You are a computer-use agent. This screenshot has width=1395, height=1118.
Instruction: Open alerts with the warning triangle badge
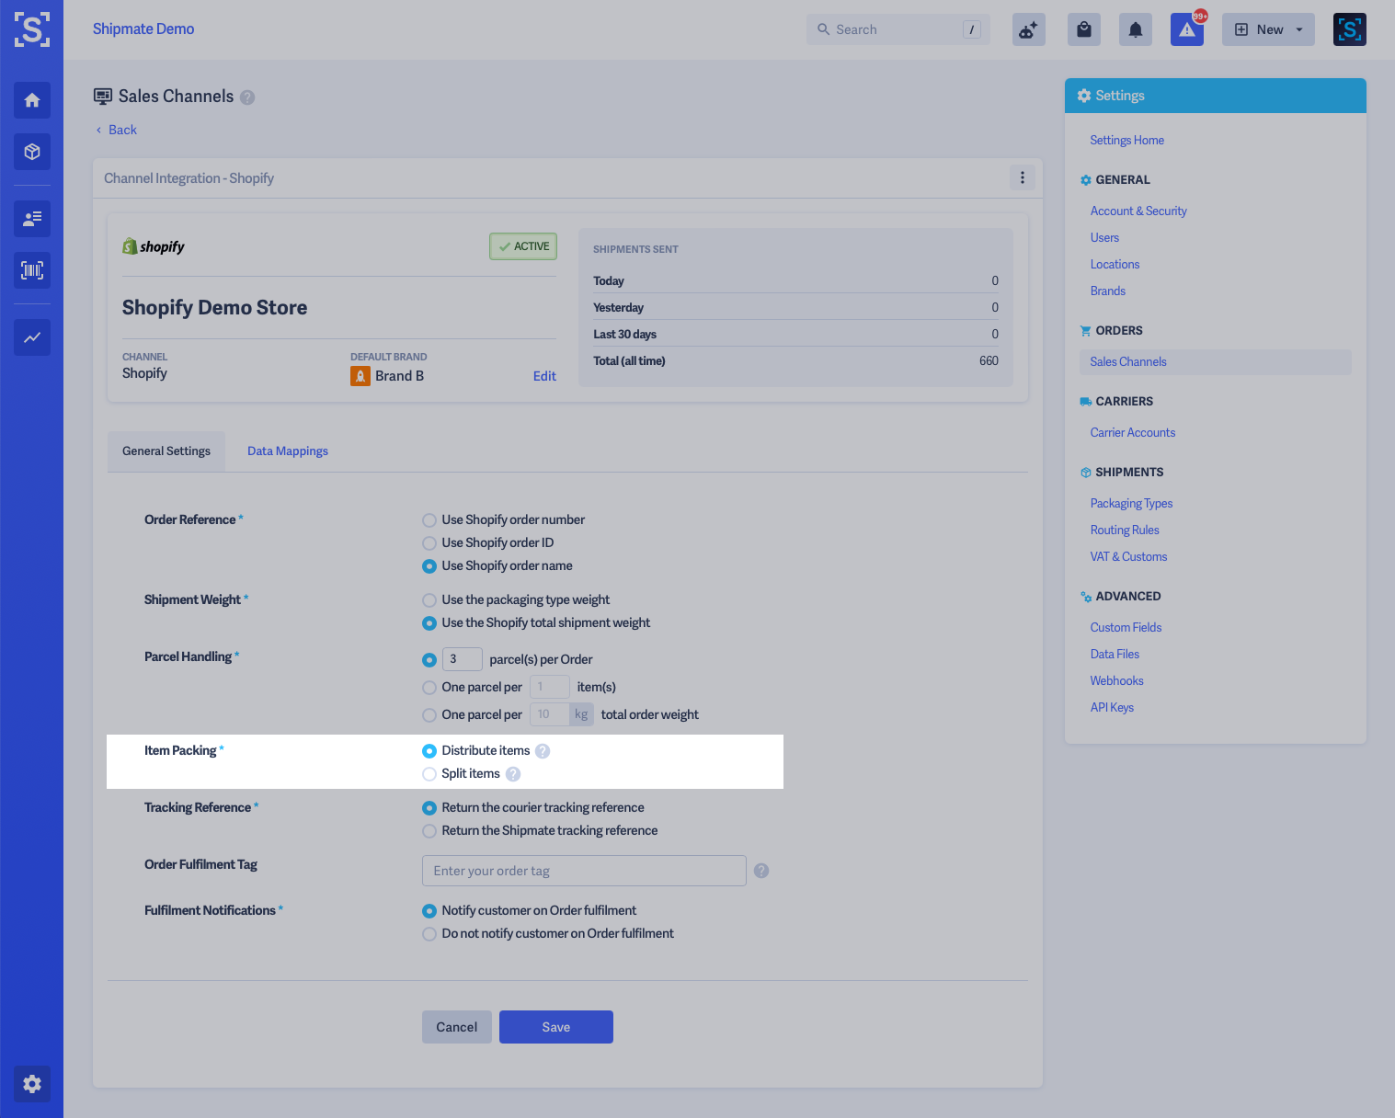click(1186, 29)
